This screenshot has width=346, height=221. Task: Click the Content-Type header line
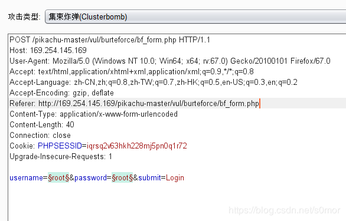(x=93, y=114)
